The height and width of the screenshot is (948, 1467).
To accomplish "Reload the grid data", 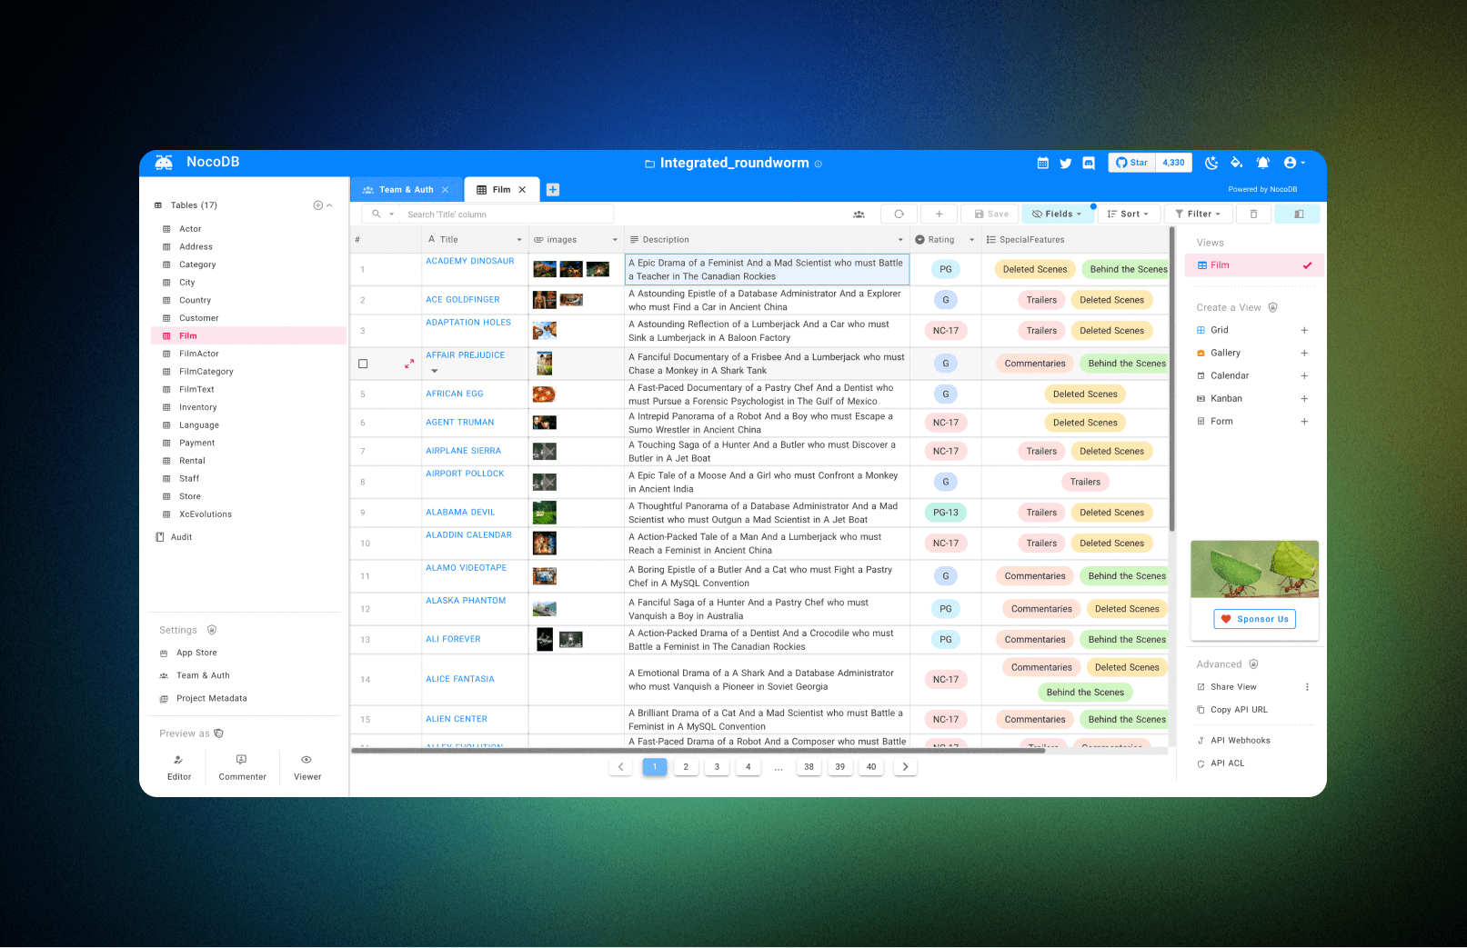I will [x=899, y=215].
